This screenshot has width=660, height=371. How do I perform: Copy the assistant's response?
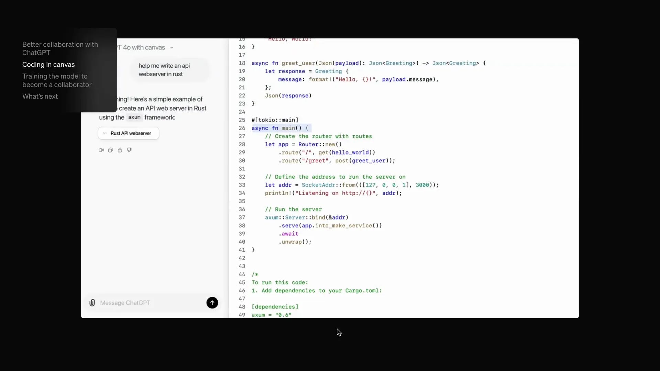pos(110,150)
